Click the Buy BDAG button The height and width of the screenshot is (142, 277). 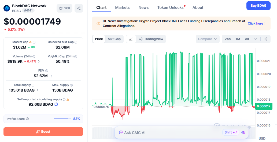pyautogui.click(x=258, y=6)
